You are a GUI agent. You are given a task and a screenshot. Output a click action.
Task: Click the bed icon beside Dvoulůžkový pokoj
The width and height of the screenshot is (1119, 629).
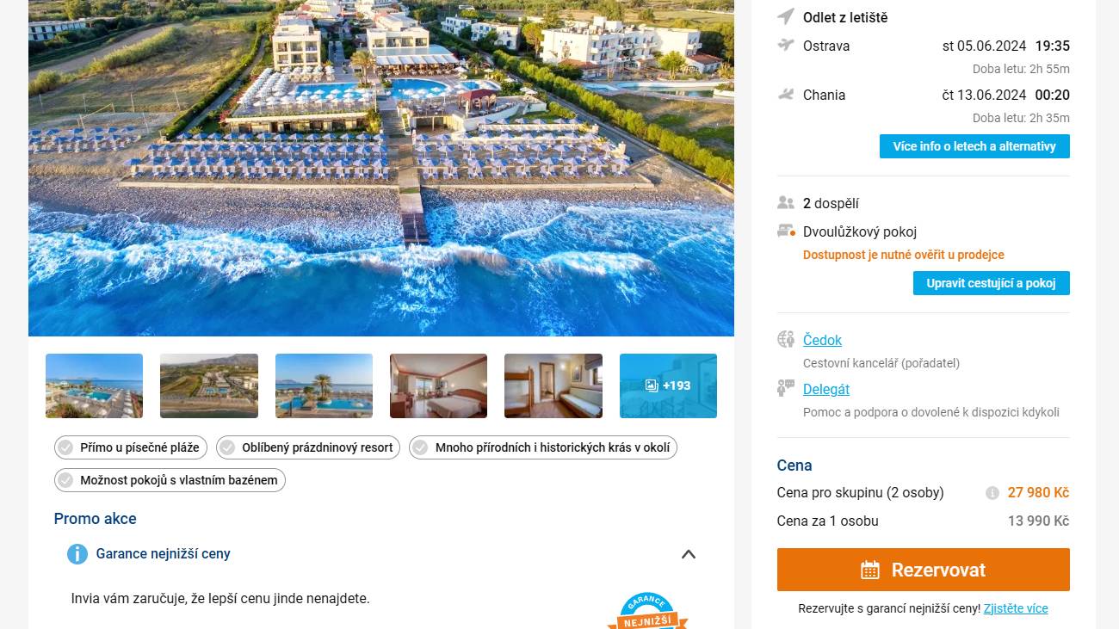click(786, 231)
